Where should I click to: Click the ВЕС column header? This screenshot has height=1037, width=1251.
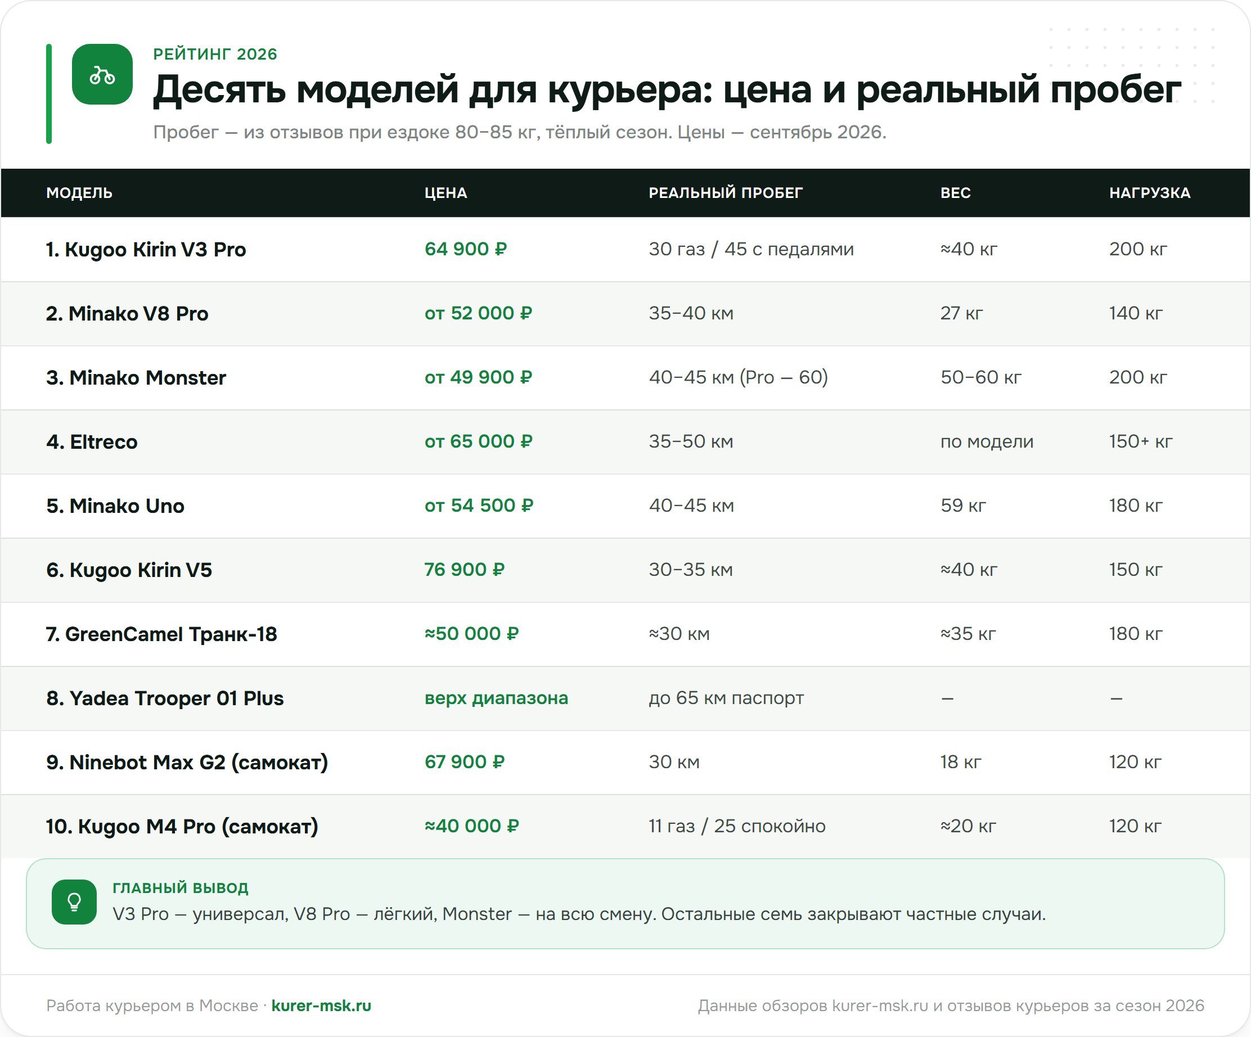[x=956, y=193]
